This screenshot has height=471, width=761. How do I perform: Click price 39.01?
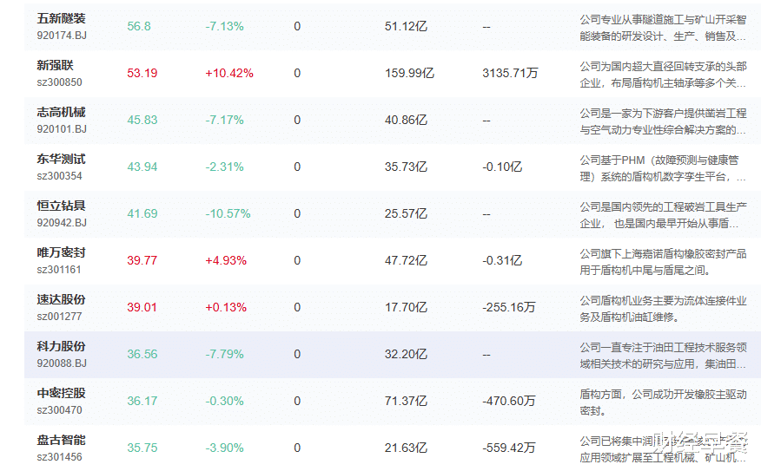(x=142, y=307)
